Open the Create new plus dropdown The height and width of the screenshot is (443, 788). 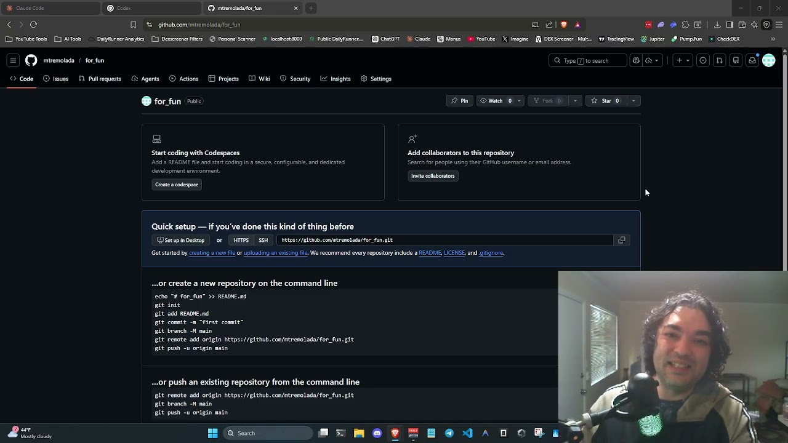coord(683,60)
